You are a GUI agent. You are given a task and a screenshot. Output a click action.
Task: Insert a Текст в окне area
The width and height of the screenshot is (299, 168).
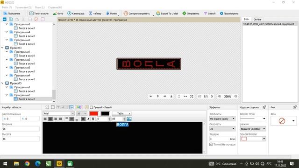(x=39, y=14)
